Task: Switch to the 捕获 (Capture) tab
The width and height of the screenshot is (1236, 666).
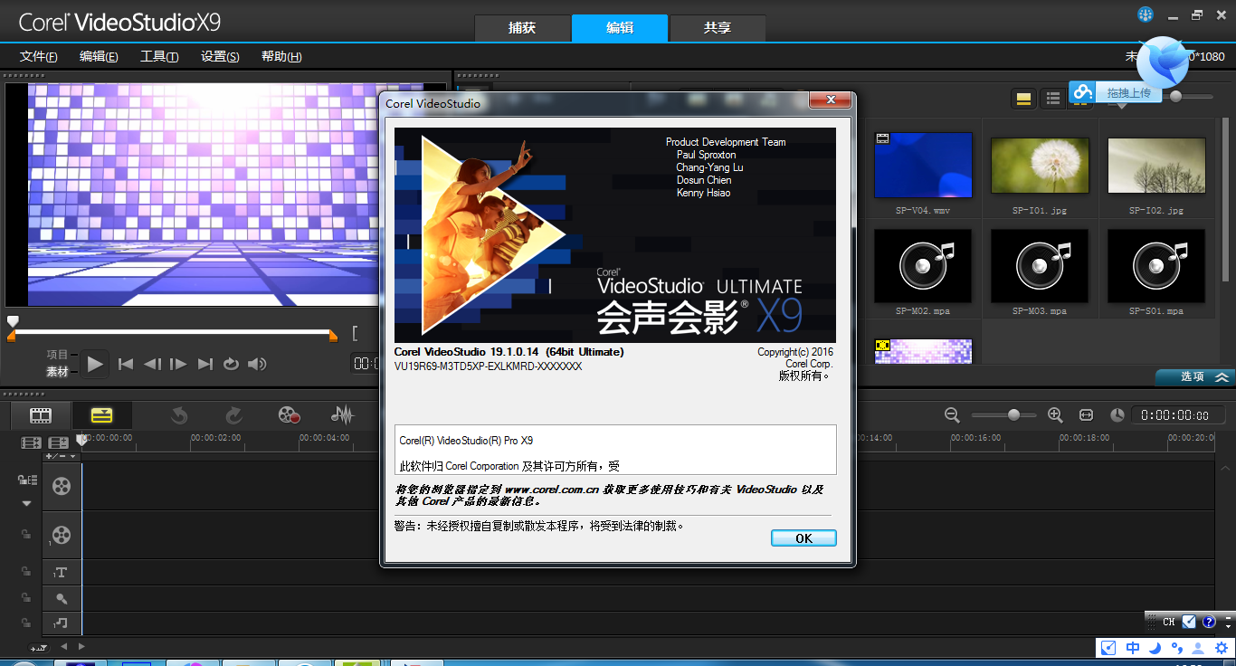Action: (x=522, y=28)
